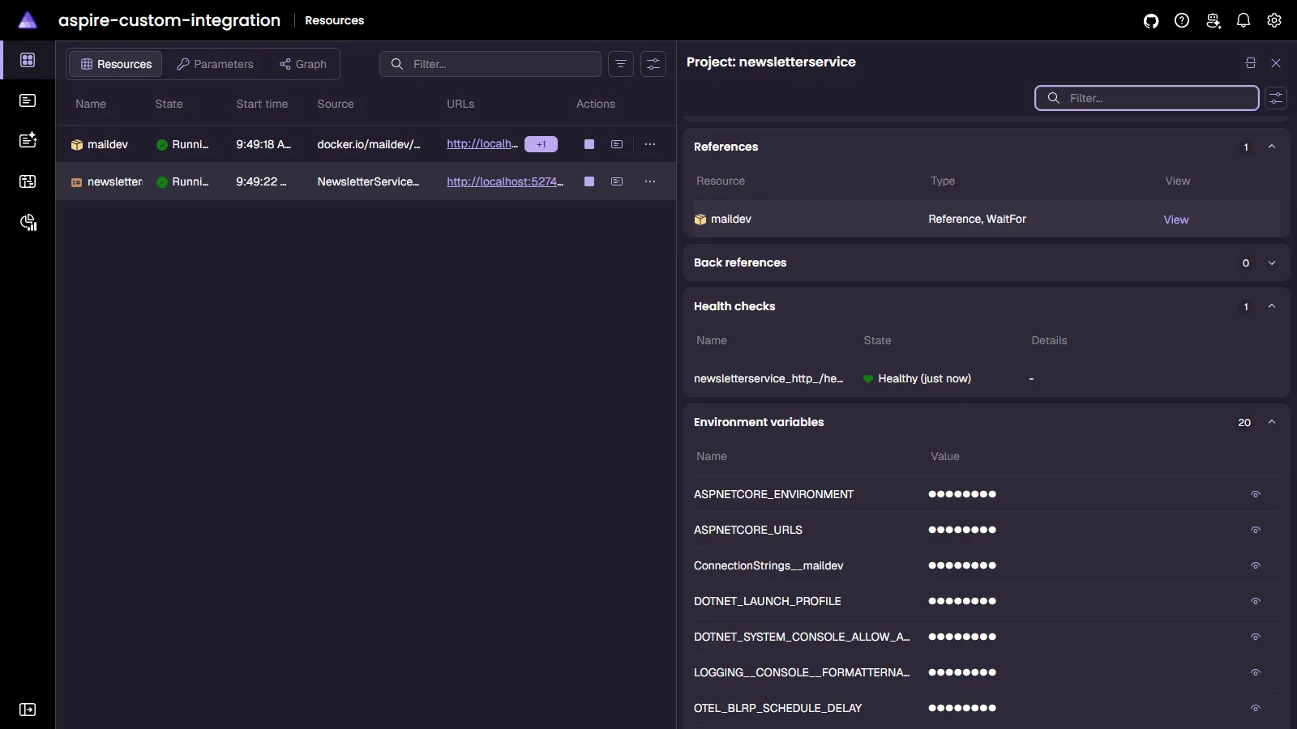Reveal DOTNET_SYSTEM_CONSOLE_ALLOW value

pos(1256,637)
